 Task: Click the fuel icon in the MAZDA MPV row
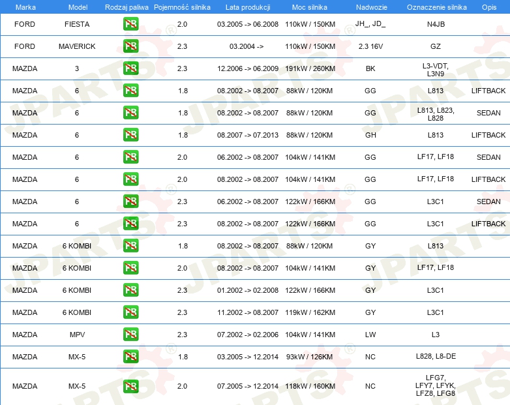click(x=130, y=335)
